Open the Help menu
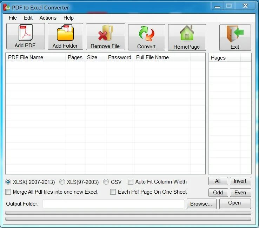 click(68, 18)
